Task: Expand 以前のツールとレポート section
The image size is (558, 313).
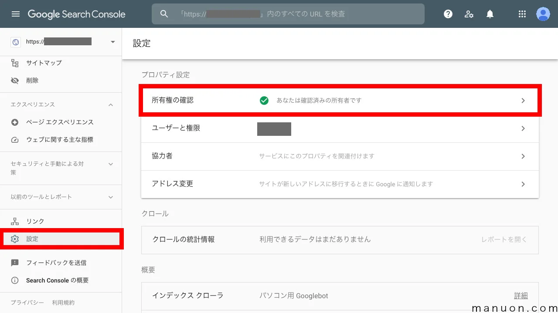Action: tap(111, 197)
